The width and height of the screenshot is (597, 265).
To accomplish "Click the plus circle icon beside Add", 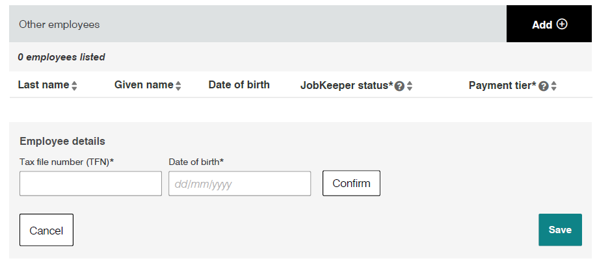I will click(x=562, y=24).
